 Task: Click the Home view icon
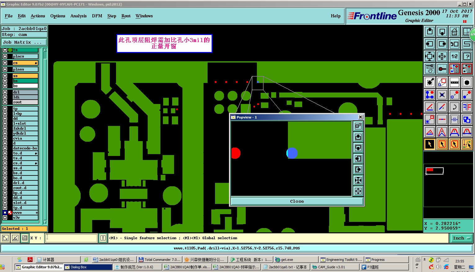tap(455, 31)
